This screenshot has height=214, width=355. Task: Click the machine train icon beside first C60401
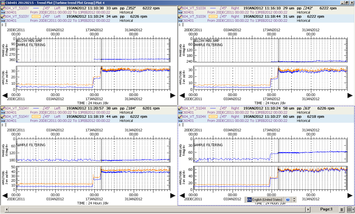[2, 12]
